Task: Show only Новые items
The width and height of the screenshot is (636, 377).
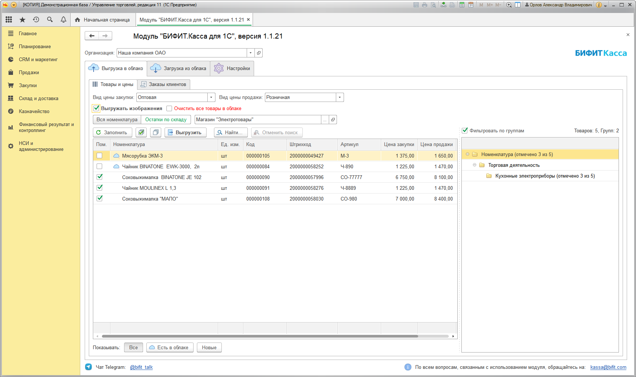Action: tap(209, 348)
